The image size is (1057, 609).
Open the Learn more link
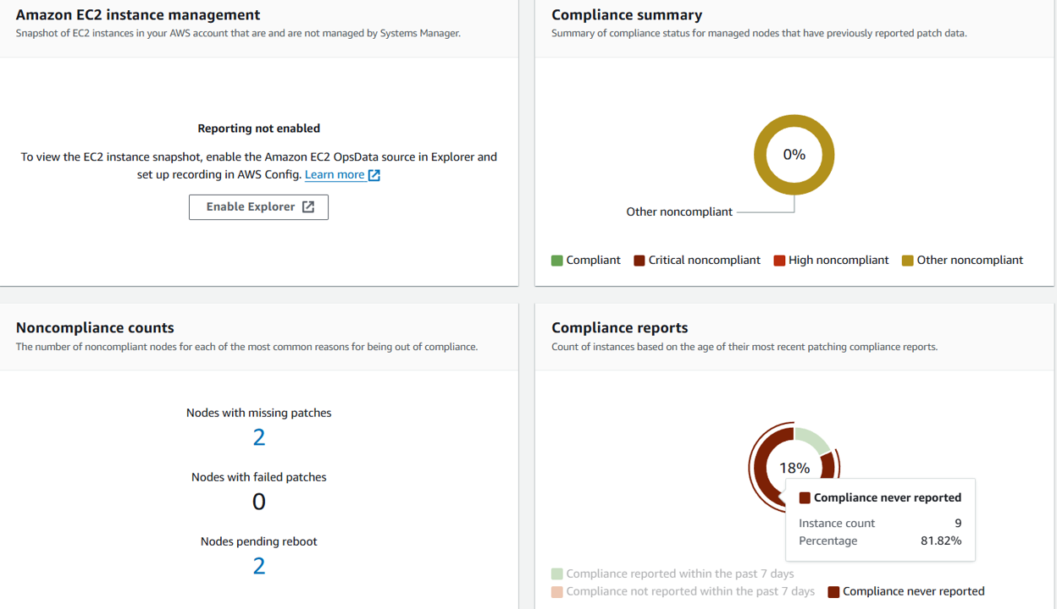point(335,175)
